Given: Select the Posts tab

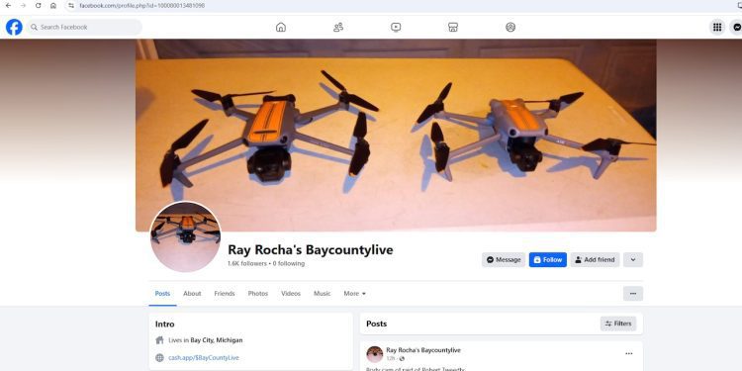Looking at the screenshot, I should click(162, 294).
